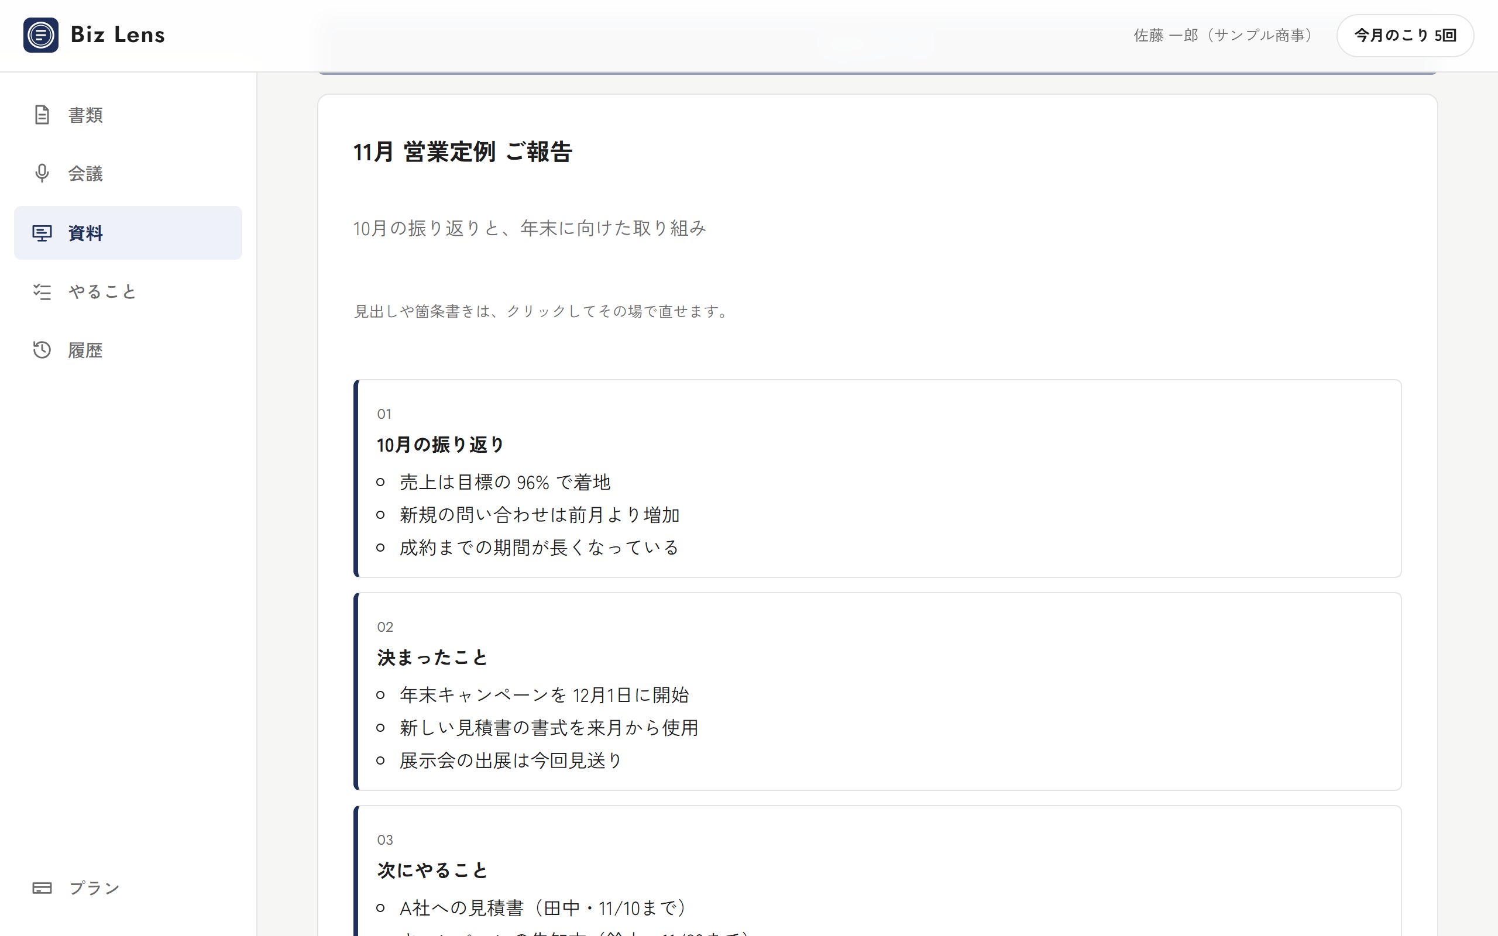Click the Biz Lens logo icon
1498x936 pixels.
click(x=41, y=35)
